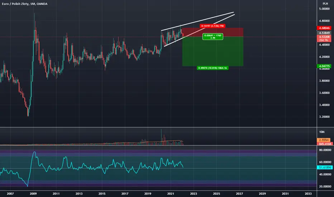Click the 2015 year label on time axis
The image size is (334, 197).
[102, 193]
